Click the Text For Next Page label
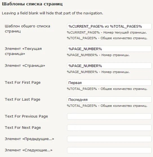153x157 pixels. pos(23,128)
